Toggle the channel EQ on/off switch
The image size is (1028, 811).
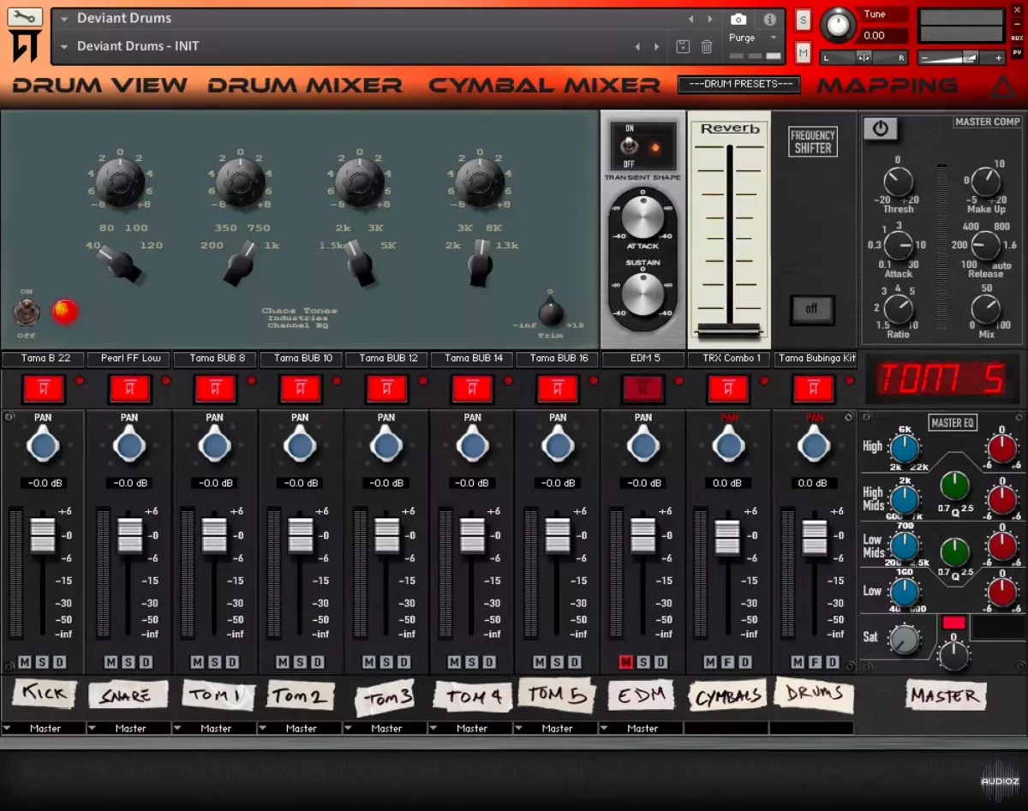tap(27, 311)
